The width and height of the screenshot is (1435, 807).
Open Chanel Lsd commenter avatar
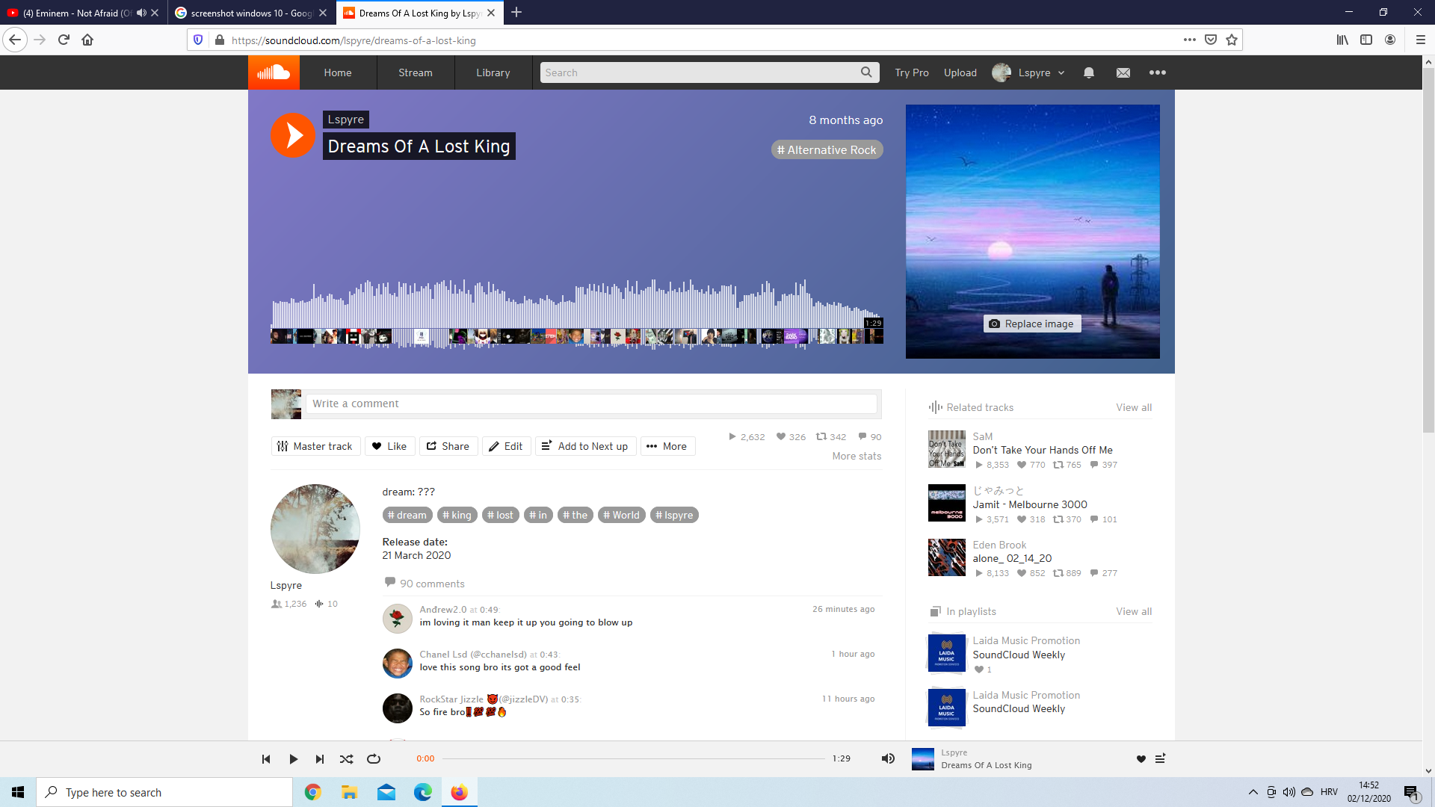[398, 664]
